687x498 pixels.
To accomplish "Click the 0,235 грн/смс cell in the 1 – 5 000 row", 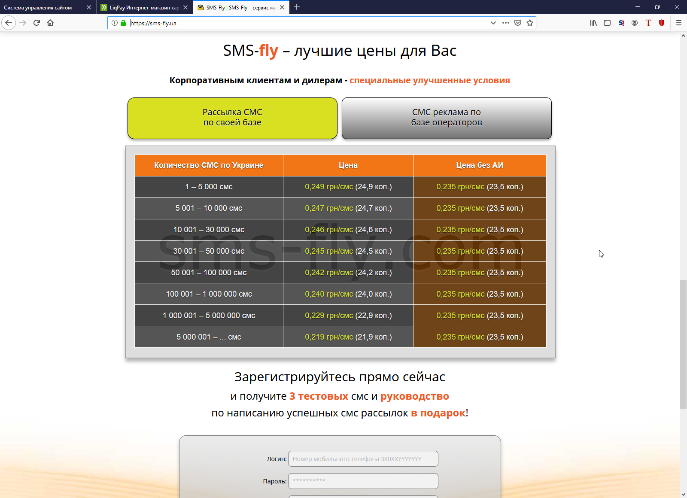I will pos(480,187).
